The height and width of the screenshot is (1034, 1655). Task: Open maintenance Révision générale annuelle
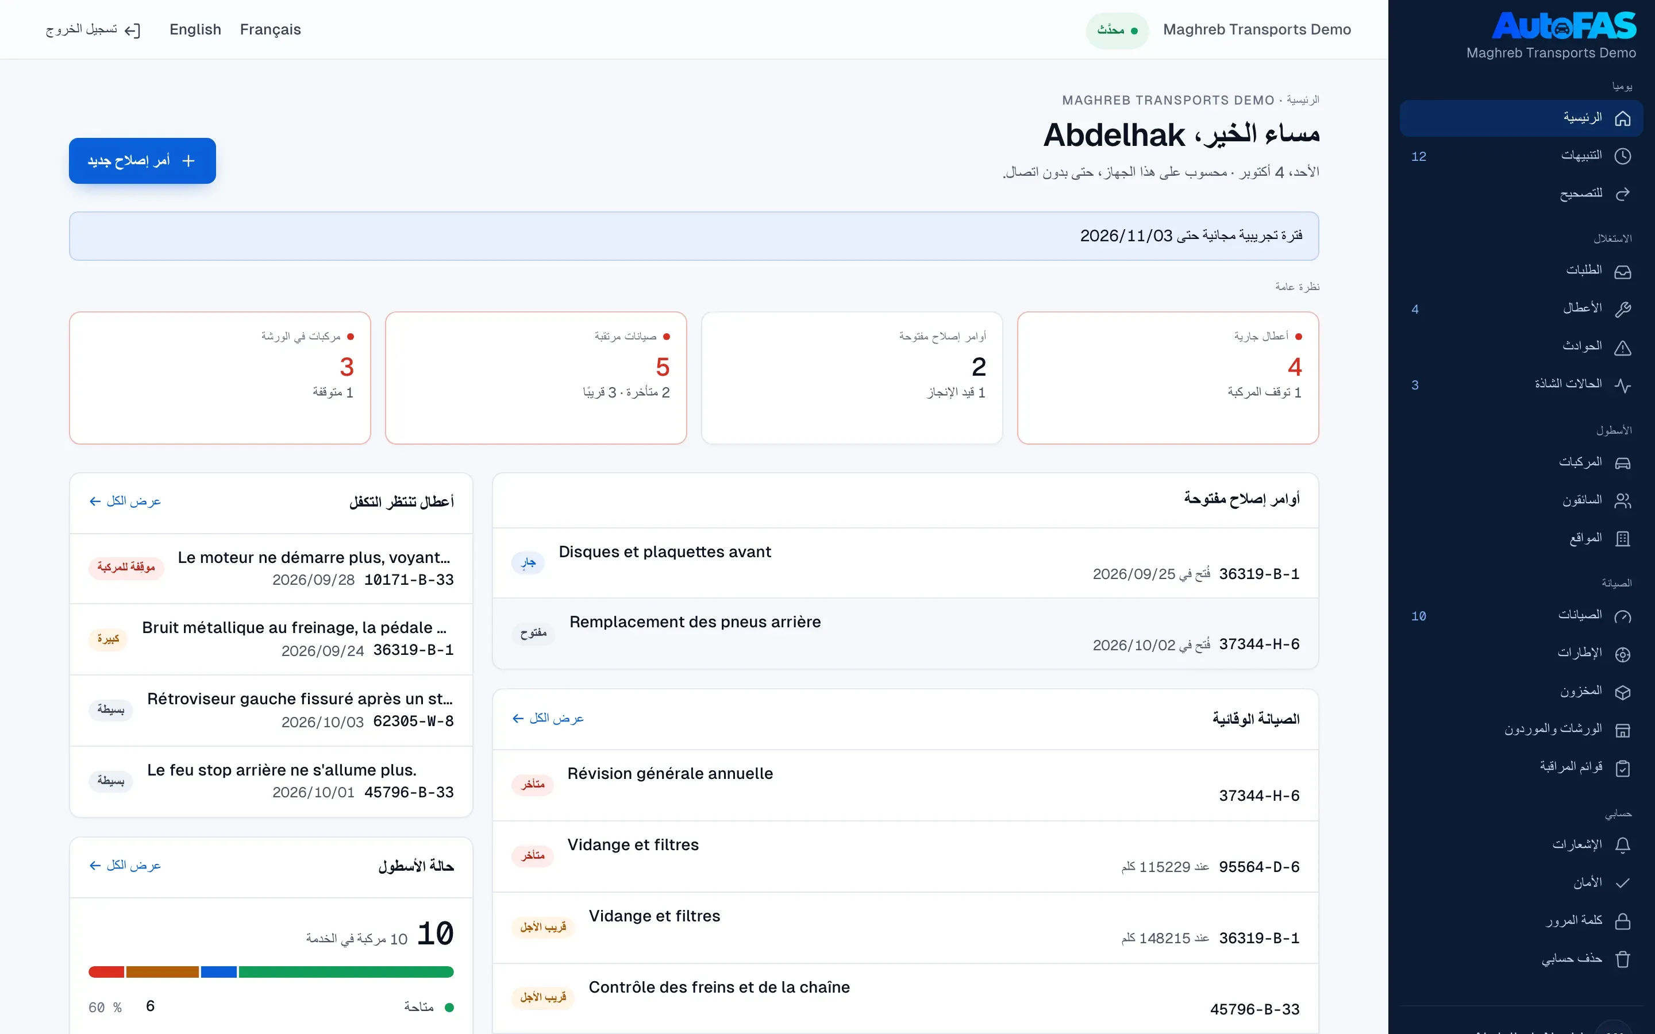click(x=906, y=785)
